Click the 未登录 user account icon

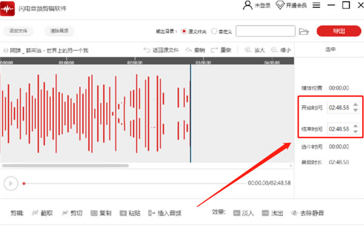click(248, 5)
